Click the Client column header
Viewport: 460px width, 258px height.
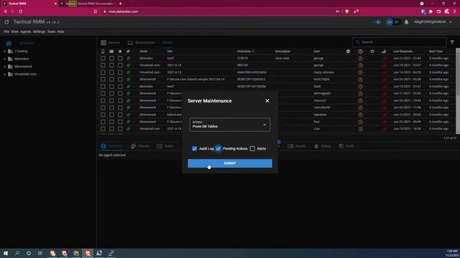[x=143, y=51]
